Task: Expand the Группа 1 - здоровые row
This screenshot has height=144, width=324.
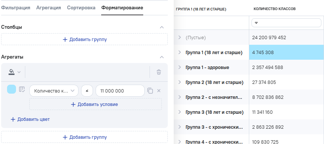Action: click(180, 67)
